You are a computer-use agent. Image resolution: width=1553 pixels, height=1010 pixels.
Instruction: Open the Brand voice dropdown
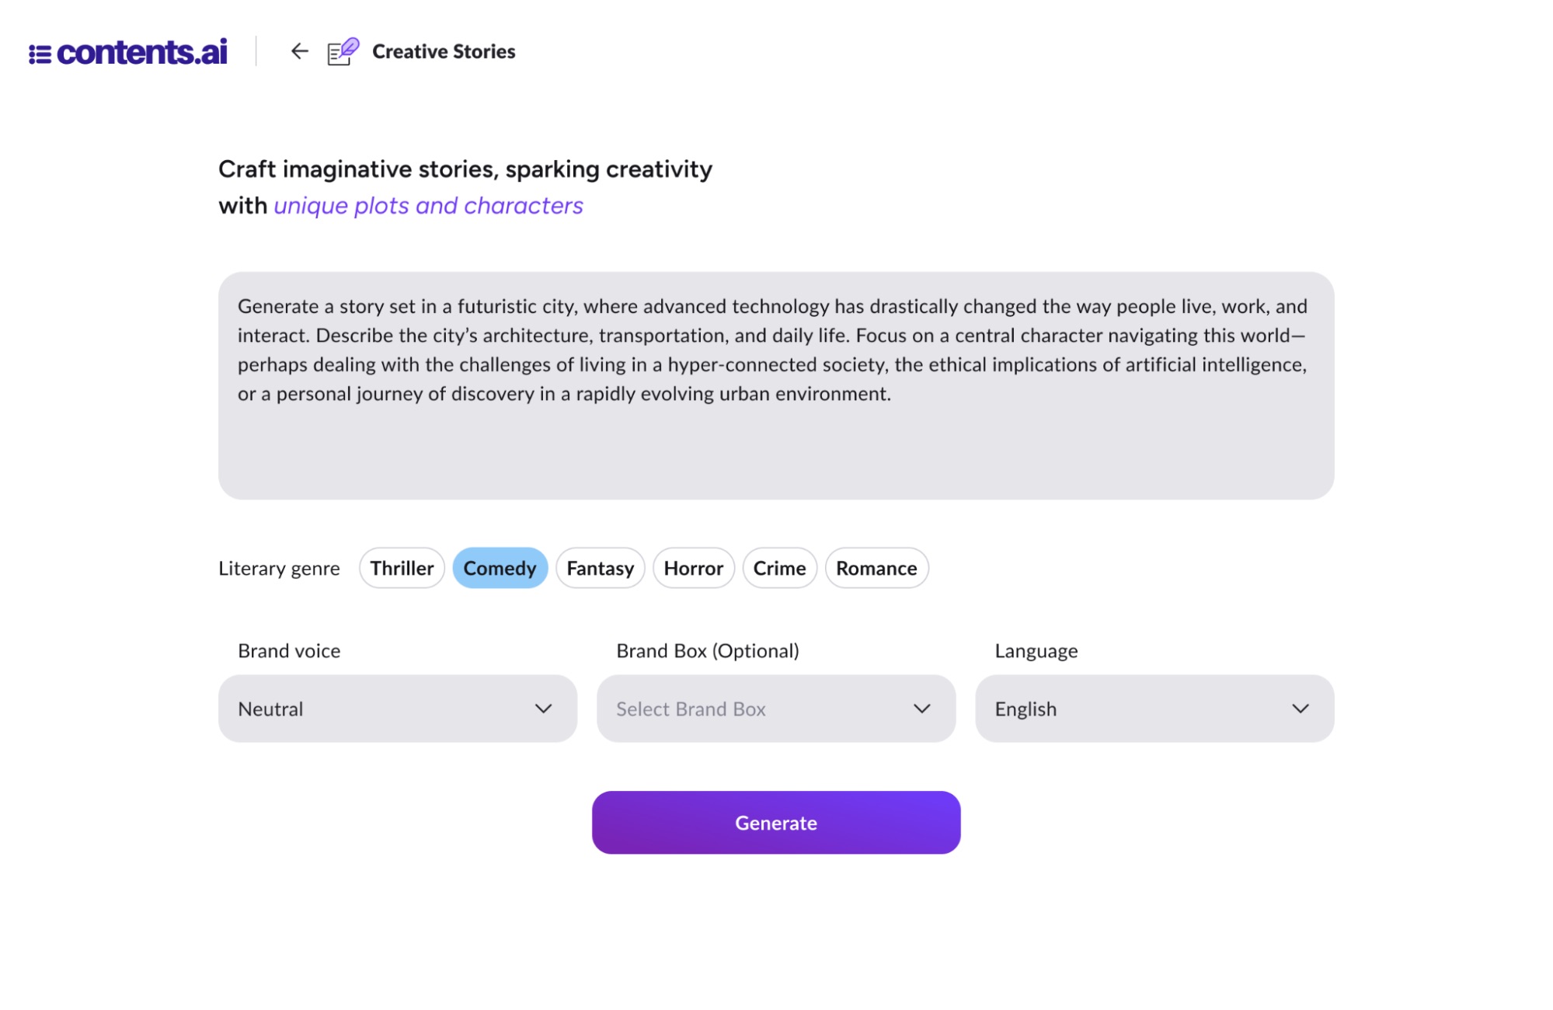(x=398, y=708)
